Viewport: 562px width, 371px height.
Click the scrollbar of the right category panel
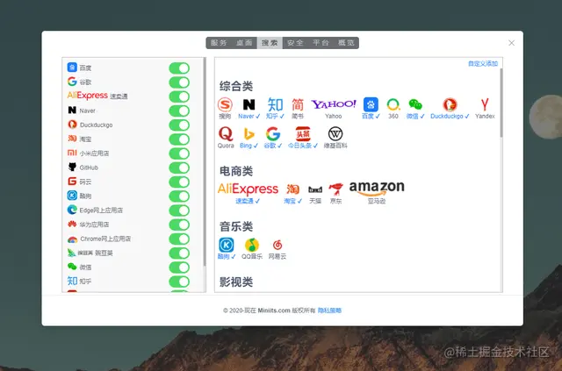[x=501, y=103]
